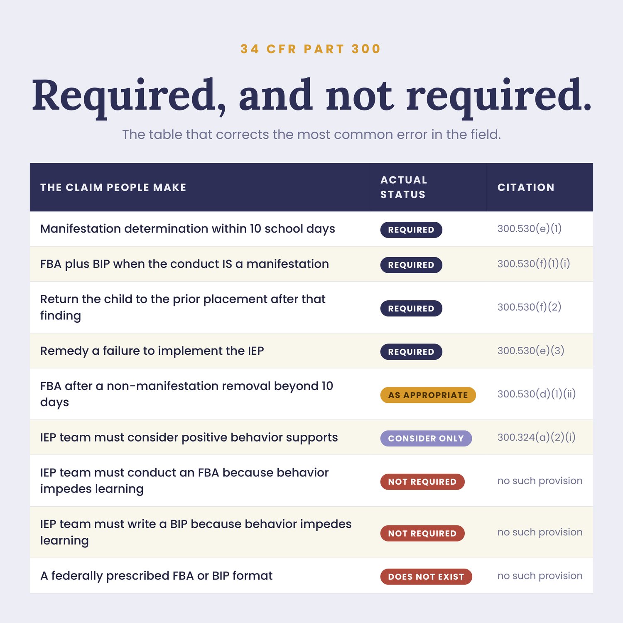Select the 'Actual Status' column header
This screenshot has height=623, width=623.
404,187
